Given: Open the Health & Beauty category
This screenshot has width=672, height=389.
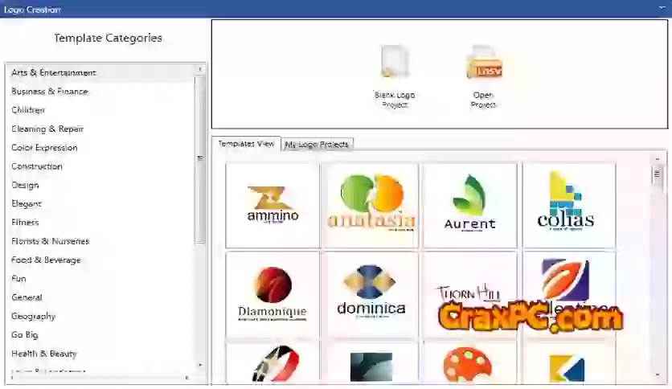Looking at the screenshot, I should 44,354.
